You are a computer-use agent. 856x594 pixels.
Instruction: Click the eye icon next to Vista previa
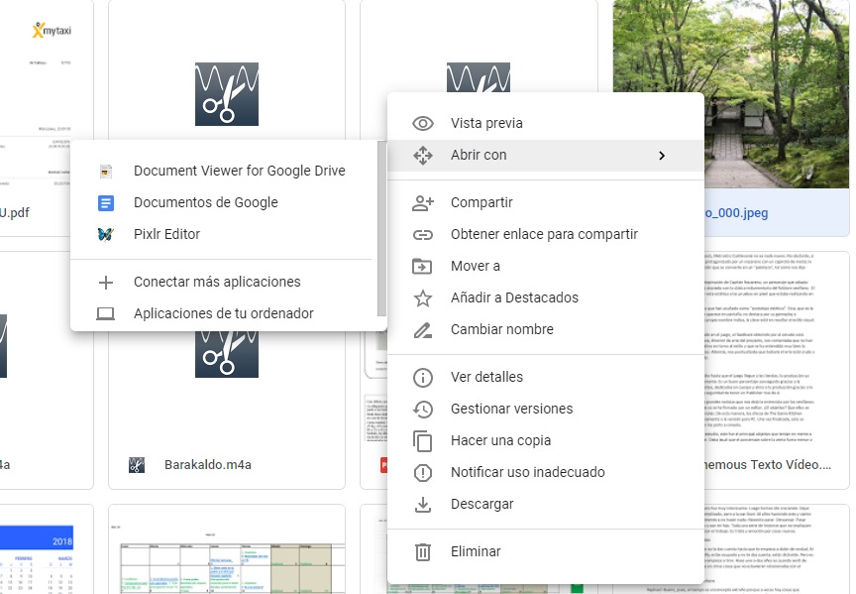coord(423,123)
